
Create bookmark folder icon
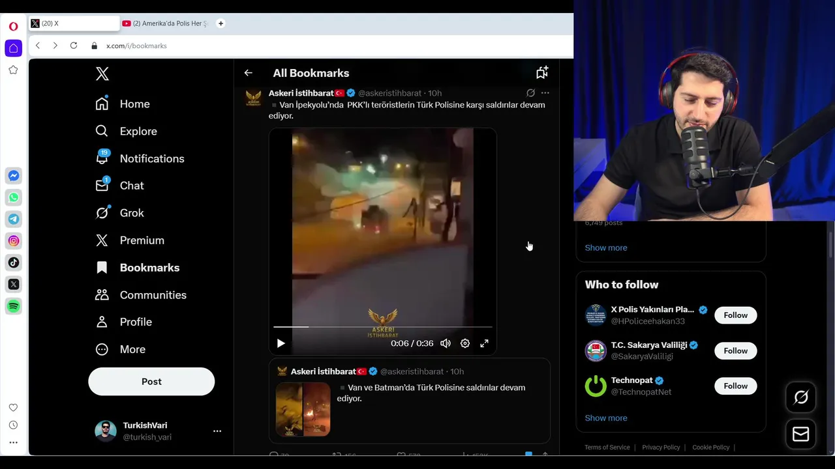[542, 72]
